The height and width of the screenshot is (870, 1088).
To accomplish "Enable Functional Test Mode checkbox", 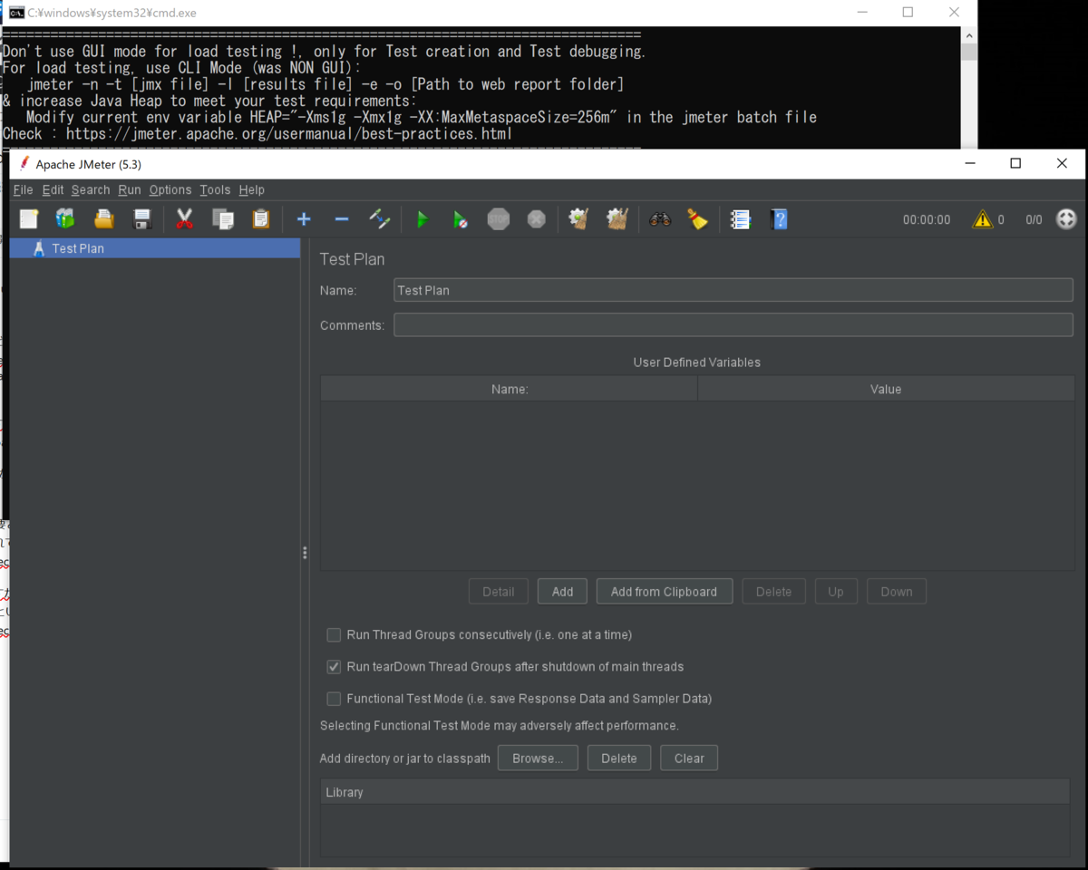I will pos(334,699).
